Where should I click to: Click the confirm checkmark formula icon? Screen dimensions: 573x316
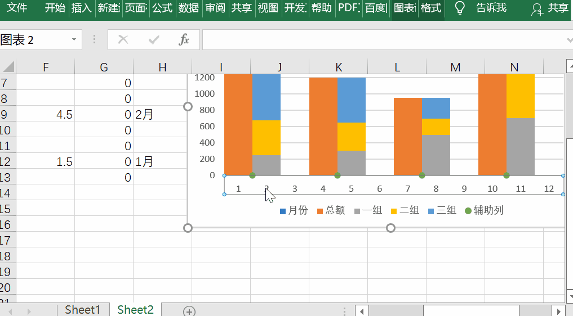click(154, 39)
